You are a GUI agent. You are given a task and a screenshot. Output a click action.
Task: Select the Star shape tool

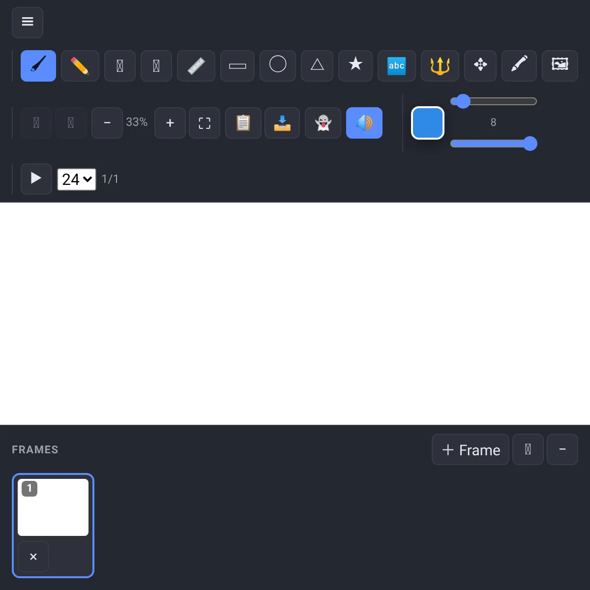355,66
